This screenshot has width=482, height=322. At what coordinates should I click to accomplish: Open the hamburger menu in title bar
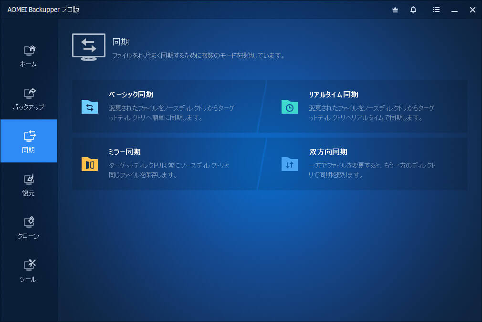[436, 10]
